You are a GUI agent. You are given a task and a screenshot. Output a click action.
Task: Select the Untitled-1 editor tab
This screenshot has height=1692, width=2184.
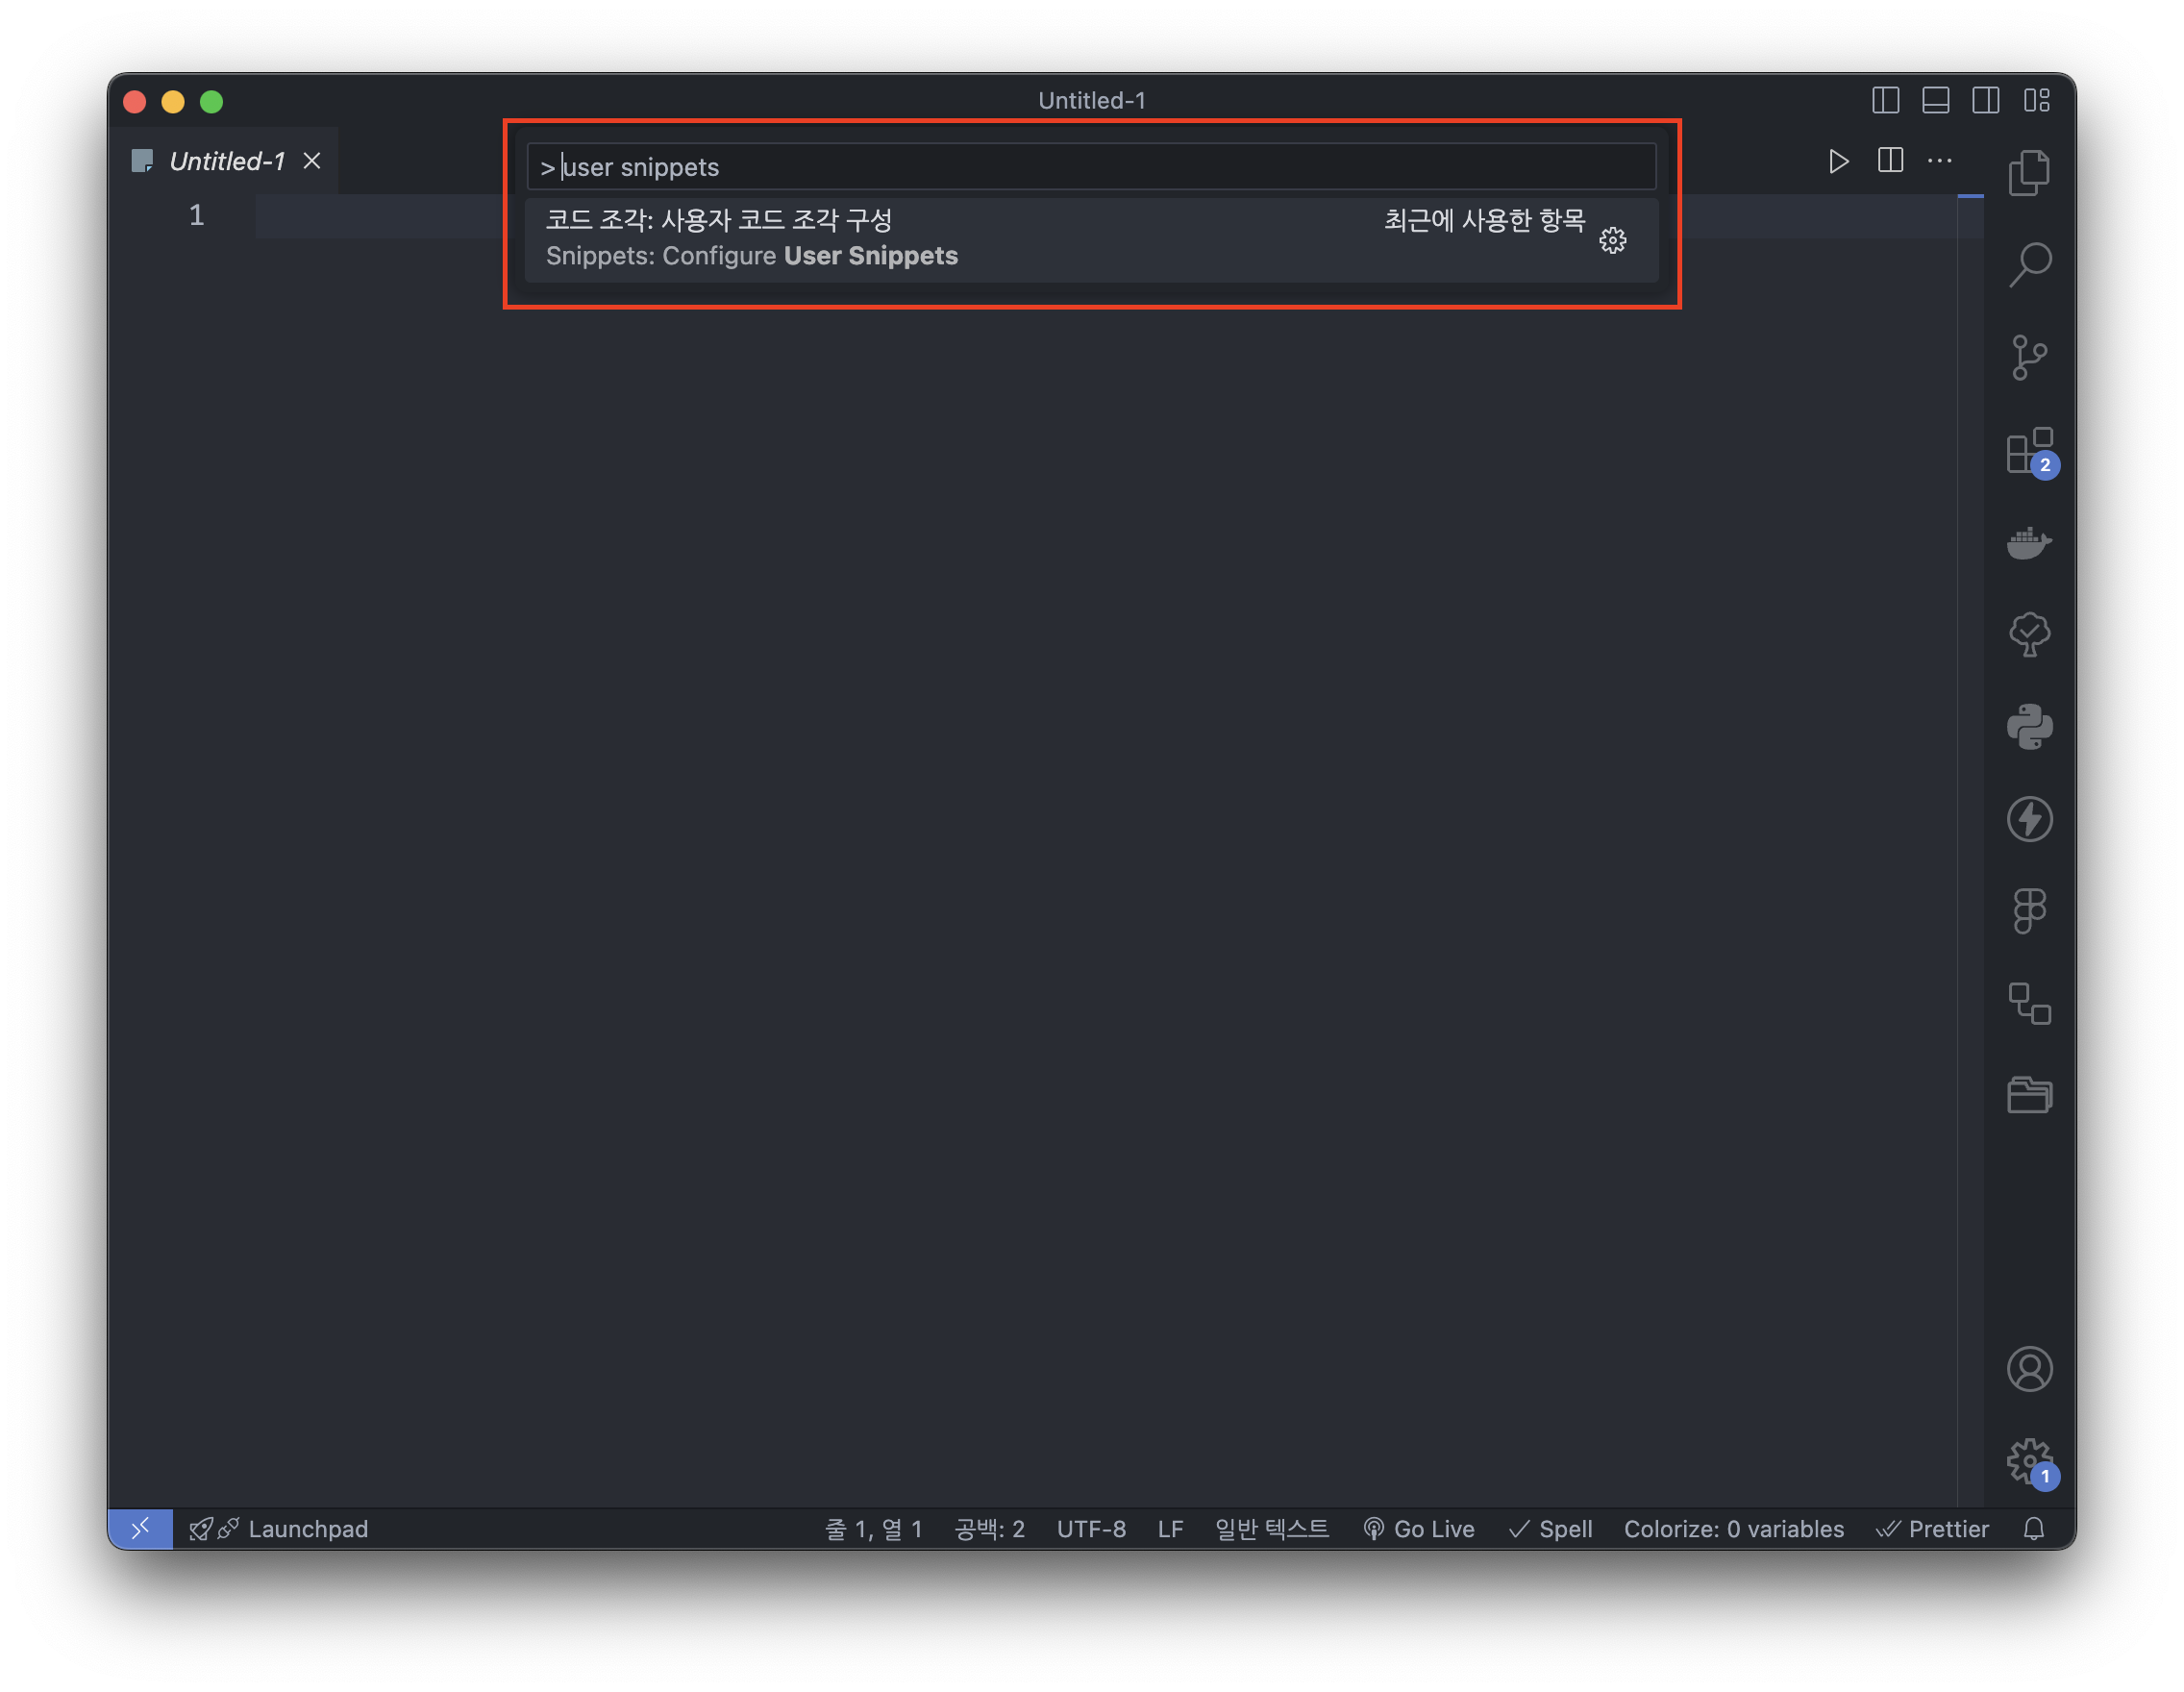tap(227, 161)
